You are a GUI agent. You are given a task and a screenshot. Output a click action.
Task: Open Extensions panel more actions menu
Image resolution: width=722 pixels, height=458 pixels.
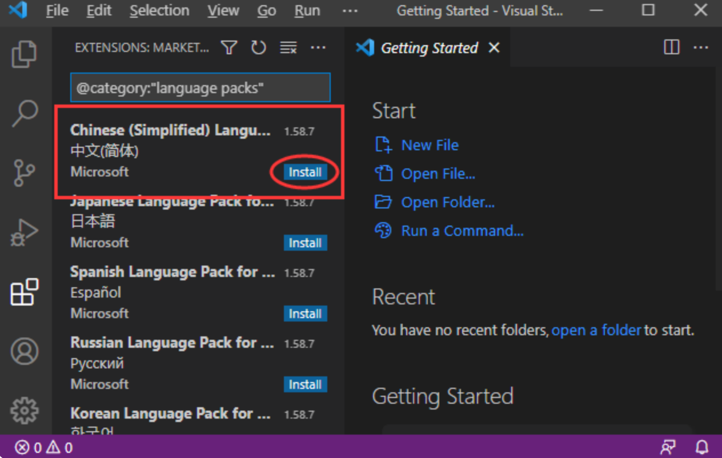click(318, 48)
